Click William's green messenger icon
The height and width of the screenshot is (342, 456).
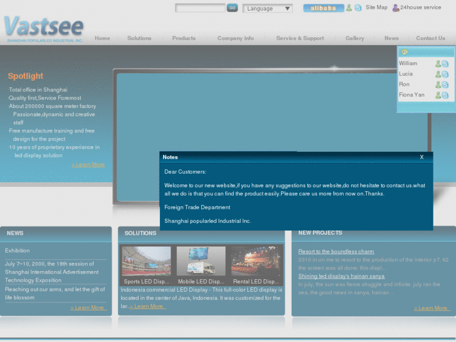[438, 64]
